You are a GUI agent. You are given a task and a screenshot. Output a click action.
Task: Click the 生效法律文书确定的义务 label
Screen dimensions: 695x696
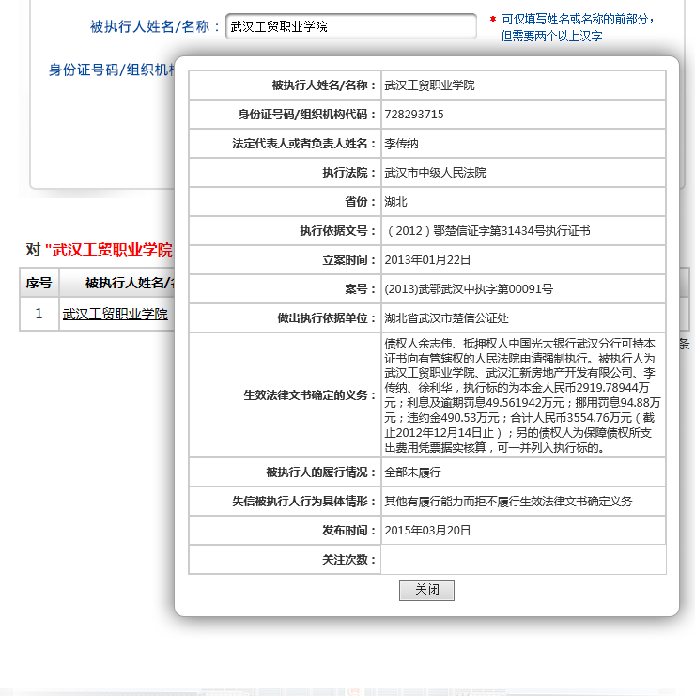[309, 395]
